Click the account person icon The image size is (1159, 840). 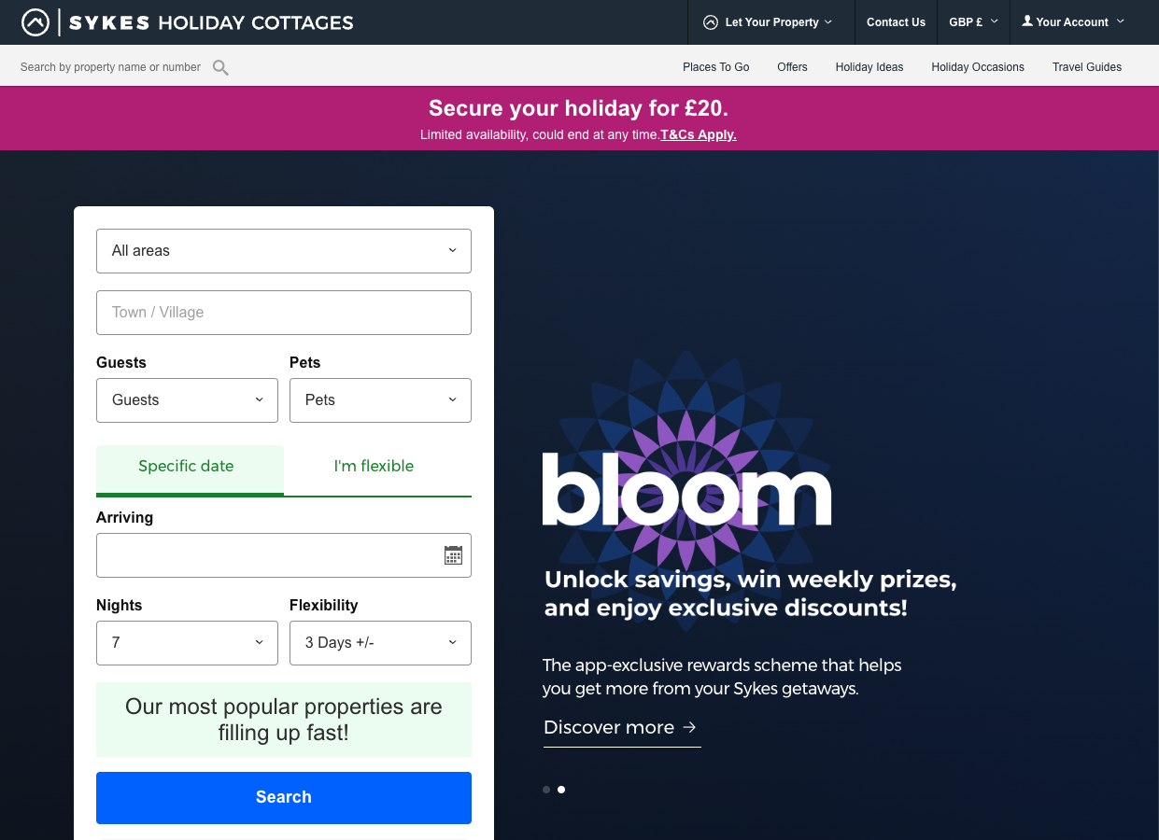(x=1027, y=21)
